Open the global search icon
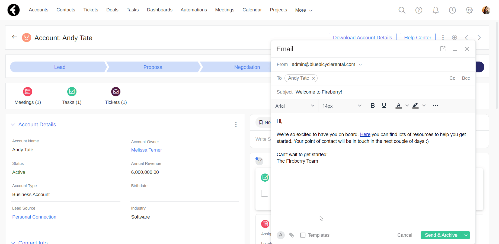Screen dimensions: 499x244 click(x=402, y=10)
